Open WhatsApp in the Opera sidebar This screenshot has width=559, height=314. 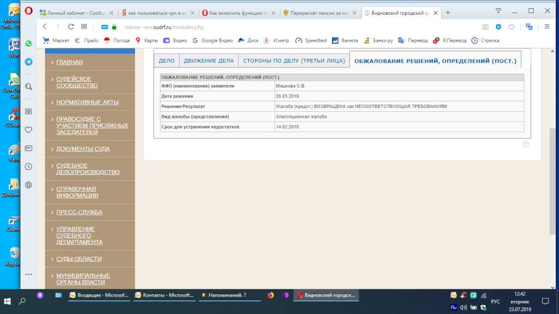28,43
